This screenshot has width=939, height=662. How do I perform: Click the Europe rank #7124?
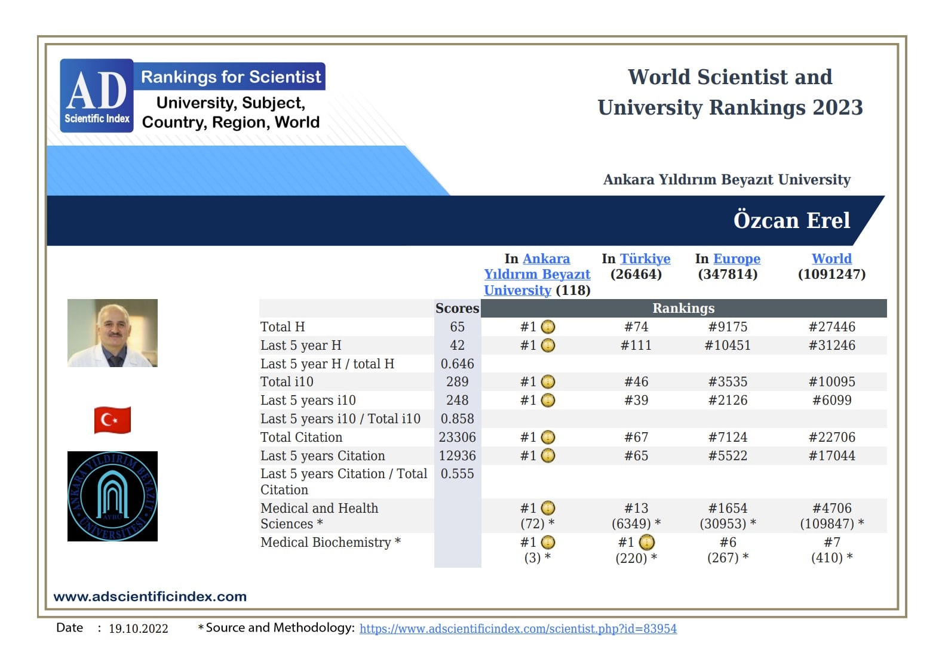[x=728, y=438]
